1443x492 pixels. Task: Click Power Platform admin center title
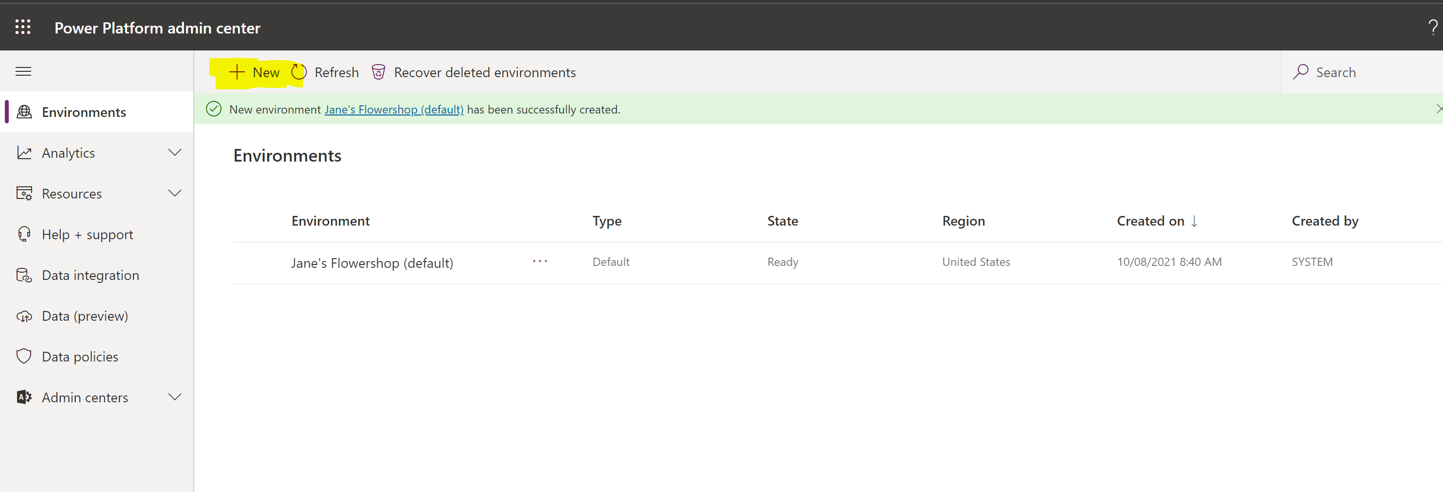[157, 28]
